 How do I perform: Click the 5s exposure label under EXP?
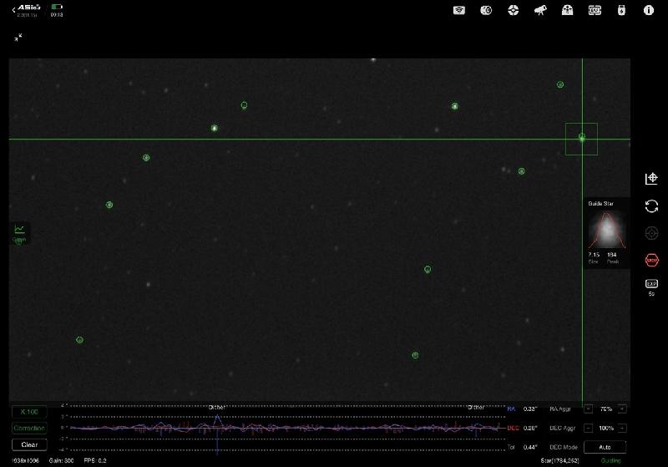651,294
